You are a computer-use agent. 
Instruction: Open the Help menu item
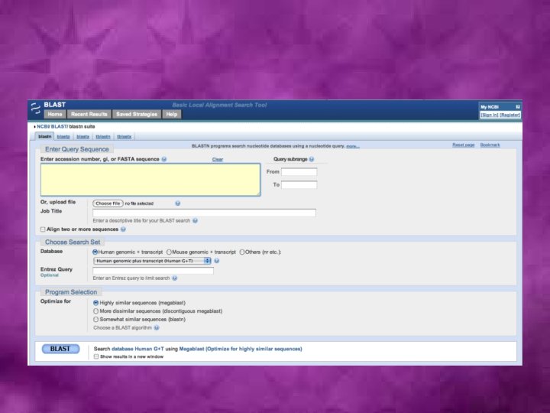(x=172, y=114)
